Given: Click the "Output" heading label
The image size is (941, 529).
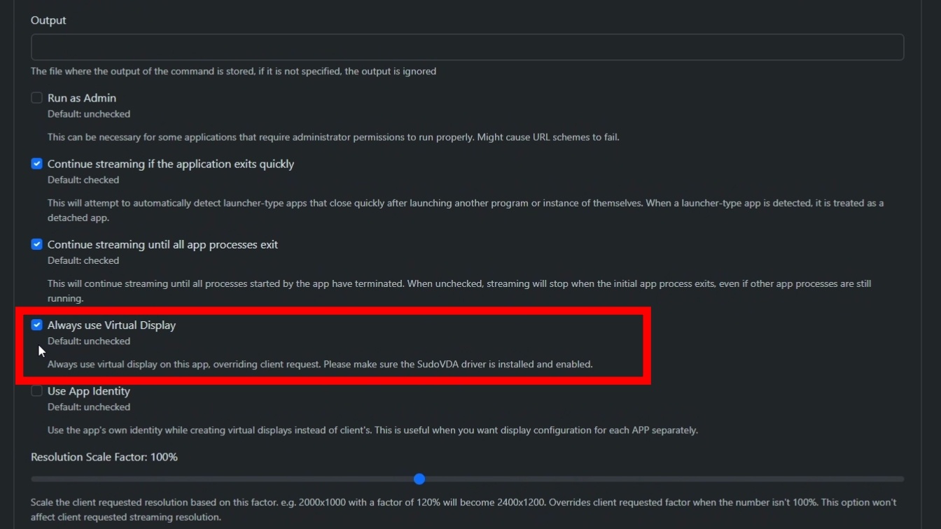Looking at the screenshot, I should (48, 20).
